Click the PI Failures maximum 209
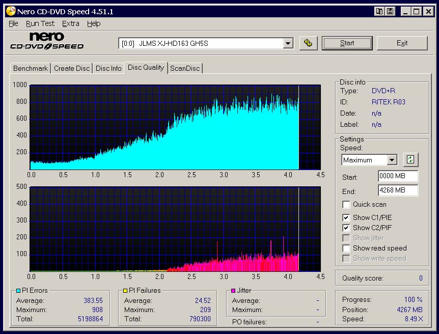 pos(205,310)
